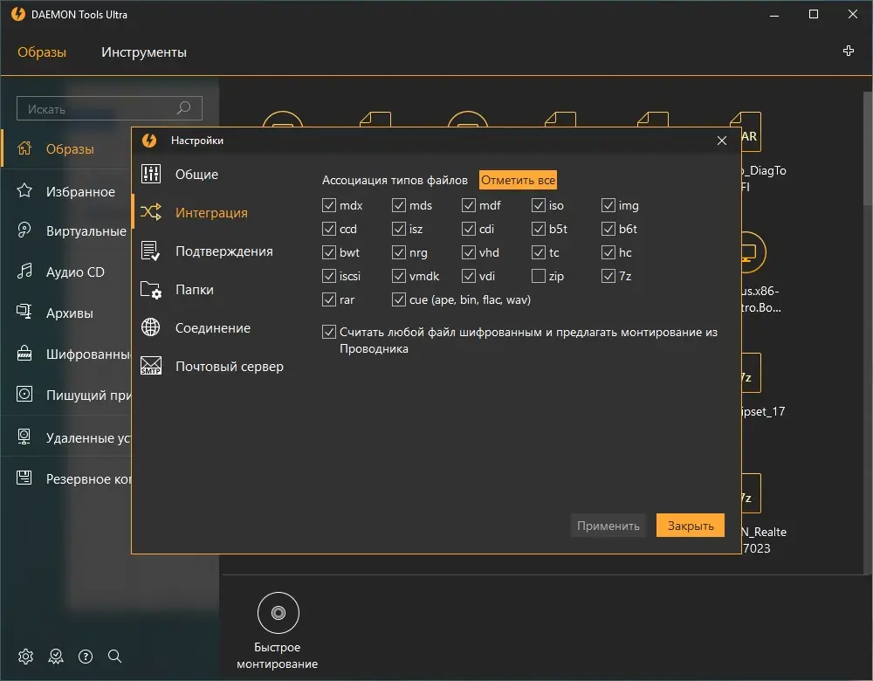The image size is (873, 681).
Task: Open the Папки folder-gear icon
Action: [x=151, y=290]
